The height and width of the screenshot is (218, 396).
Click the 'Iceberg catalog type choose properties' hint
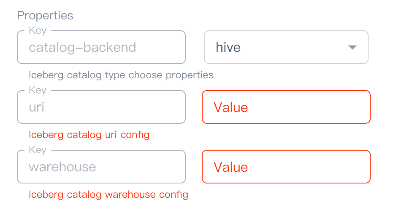[x=121, y=75]
